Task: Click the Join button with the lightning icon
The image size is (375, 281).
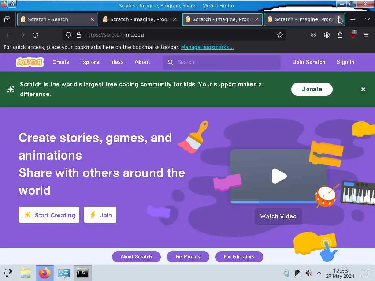Action: pos(100,215)
